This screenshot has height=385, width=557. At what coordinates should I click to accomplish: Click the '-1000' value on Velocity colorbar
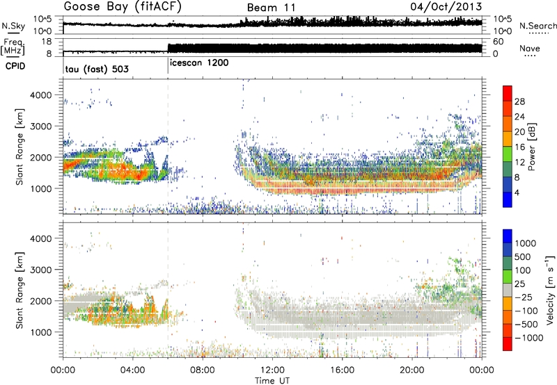(529, 338)
